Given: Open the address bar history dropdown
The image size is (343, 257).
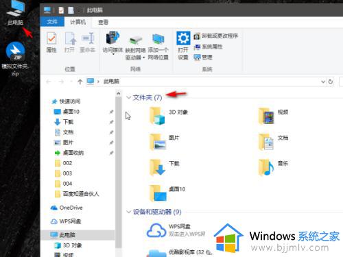Looking at the screenshot, I should point(323,82).
